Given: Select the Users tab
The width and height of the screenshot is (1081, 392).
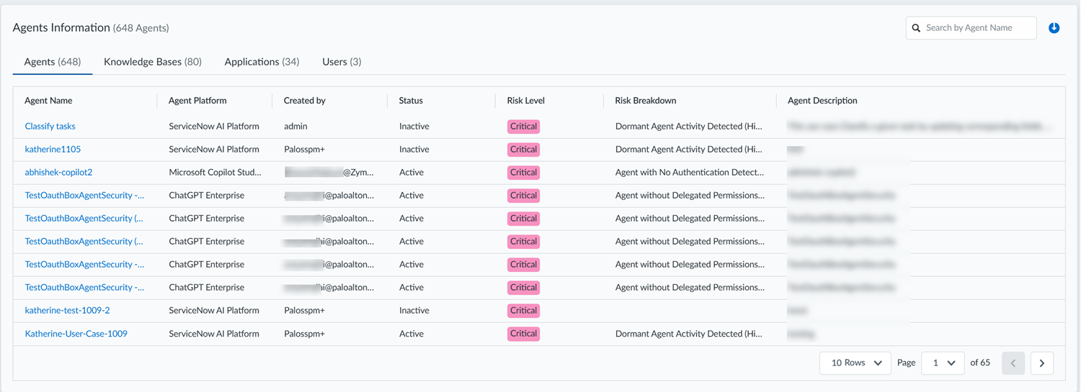Looking at the screenshot, I should click(342, 62).
